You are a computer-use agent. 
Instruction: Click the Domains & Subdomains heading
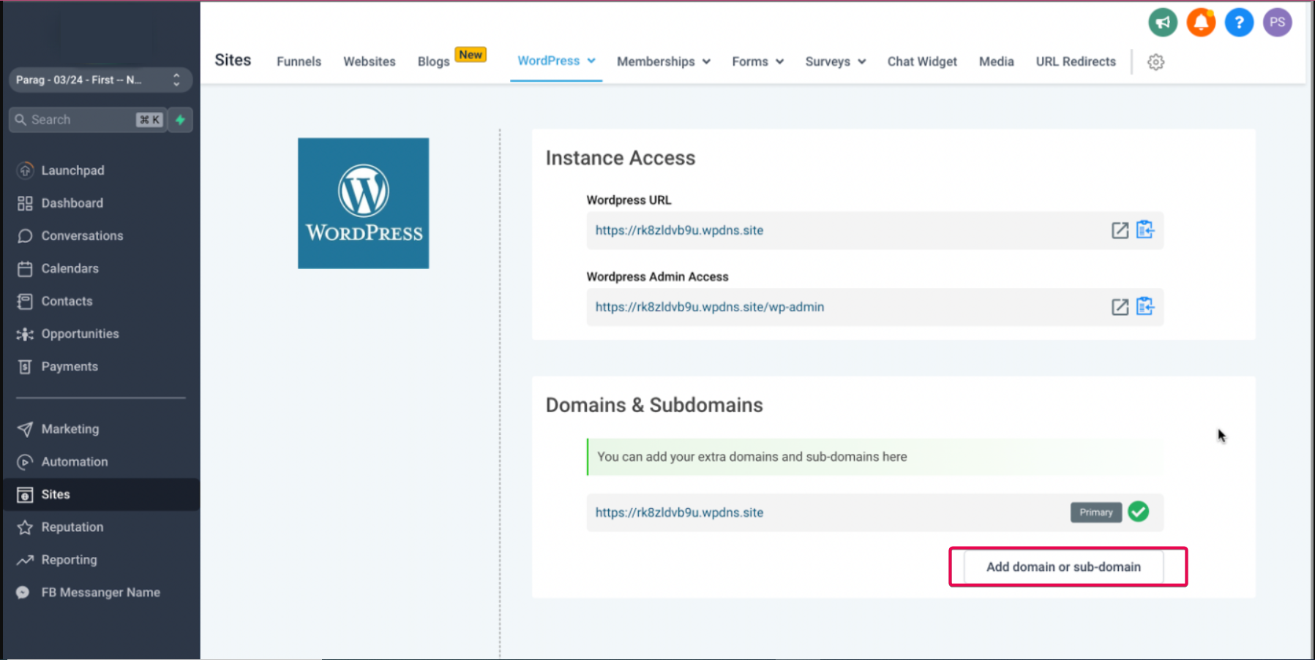click(x=654, y=405)
